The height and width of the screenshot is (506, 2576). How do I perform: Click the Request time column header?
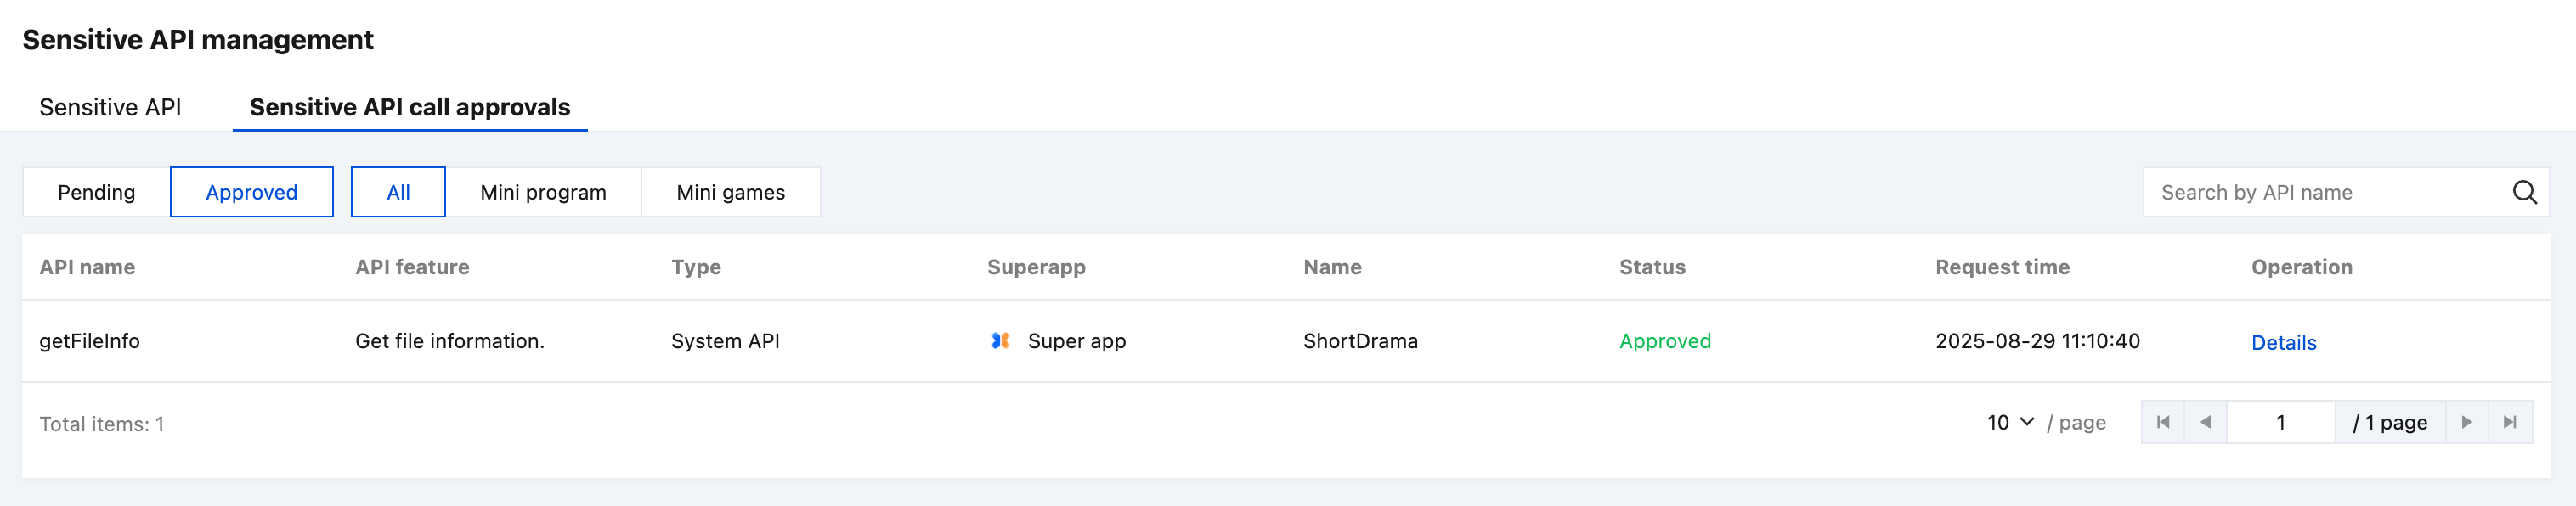(x=2002, y=267)
